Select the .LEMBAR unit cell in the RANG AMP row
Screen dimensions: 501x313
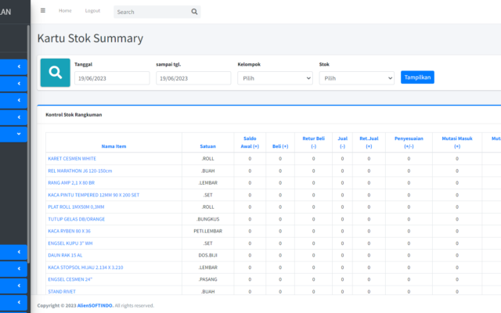[x=207, y=182]
